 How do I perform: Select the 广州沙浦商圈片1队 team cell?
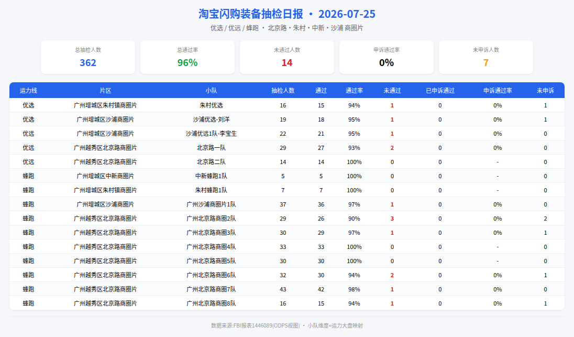211,204
